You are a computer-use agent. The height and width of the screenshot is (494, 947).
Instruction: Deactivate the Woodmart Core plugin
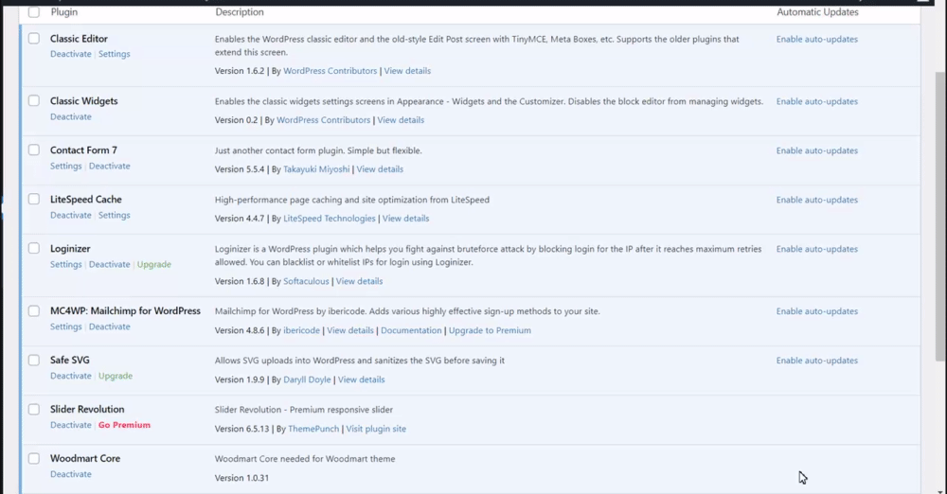coord(71,474)
